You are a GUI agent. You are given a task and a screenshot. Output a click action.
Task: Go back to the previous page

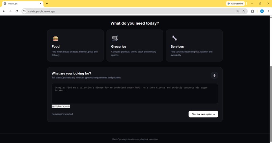pyautogui.click(x=4, y=11)
